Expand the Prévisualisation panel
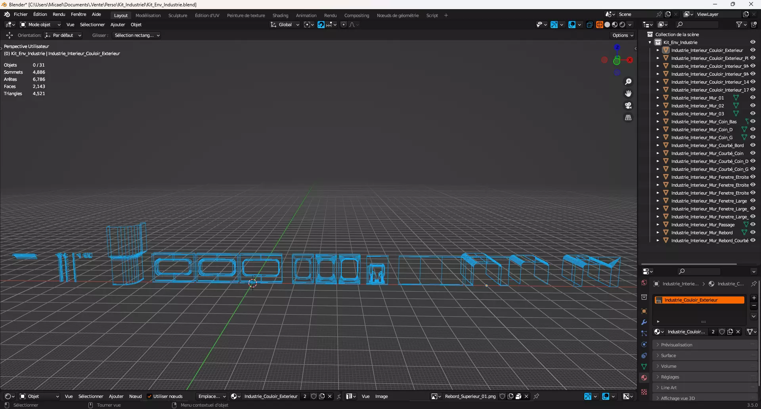This screenshot has width=761, height=409. [x=706, y=345]
